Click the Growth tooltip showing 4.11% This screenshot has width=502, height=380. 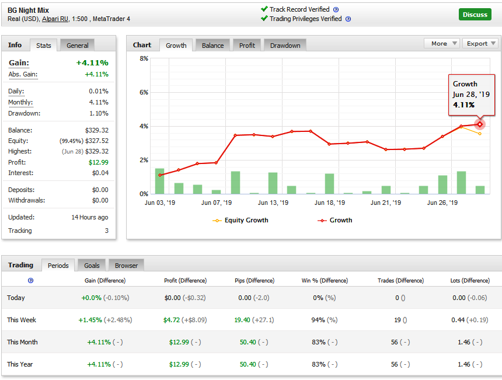click(471, 95)
